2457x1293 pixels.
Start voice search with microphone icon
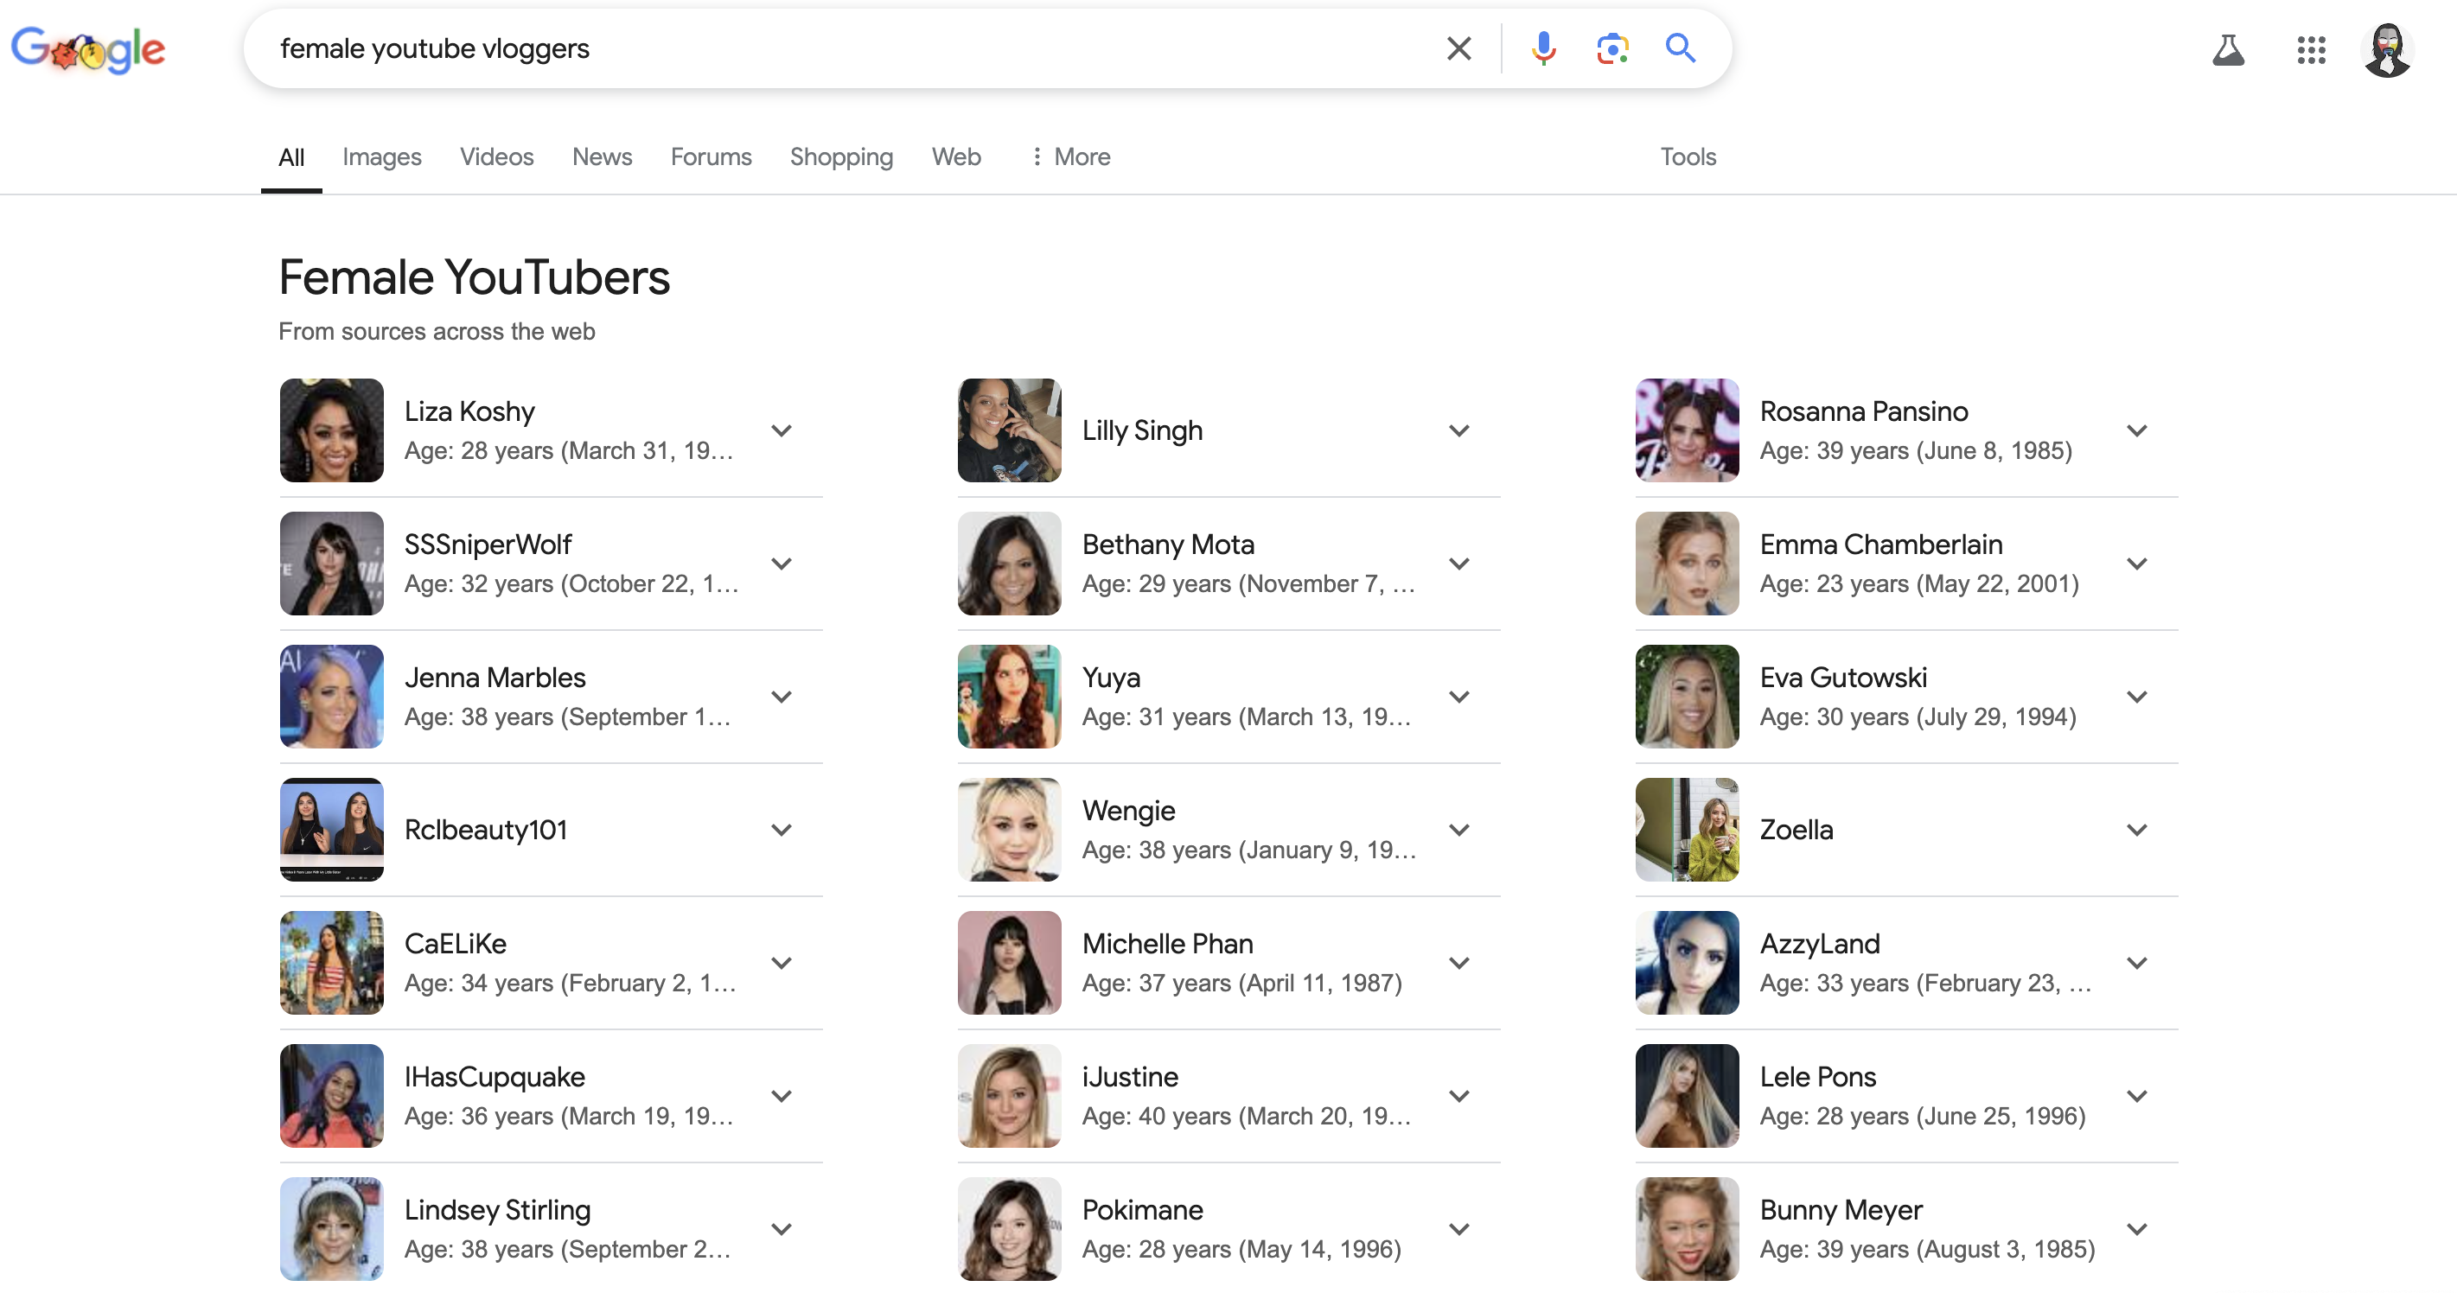[1542, 48]
